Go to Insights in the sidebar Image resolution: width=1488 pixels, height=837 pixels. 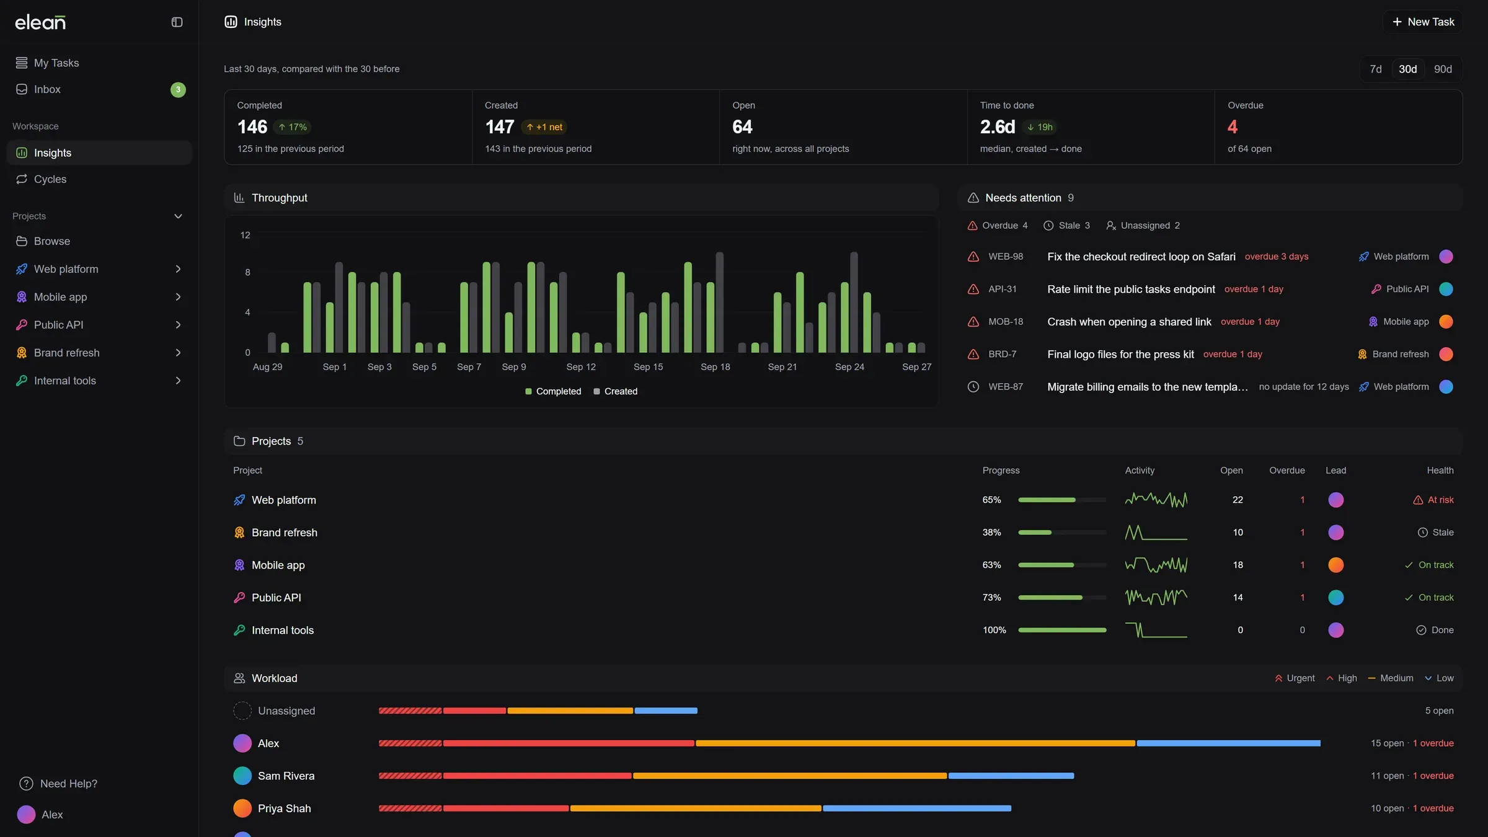tap(99, 153)
